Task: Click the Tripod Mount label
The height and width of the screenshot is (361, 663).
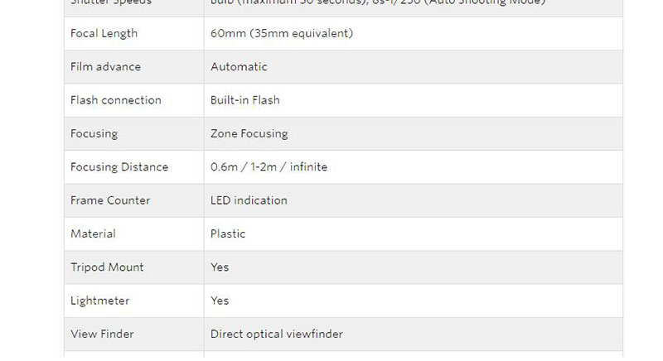Action: pos(107,267)
